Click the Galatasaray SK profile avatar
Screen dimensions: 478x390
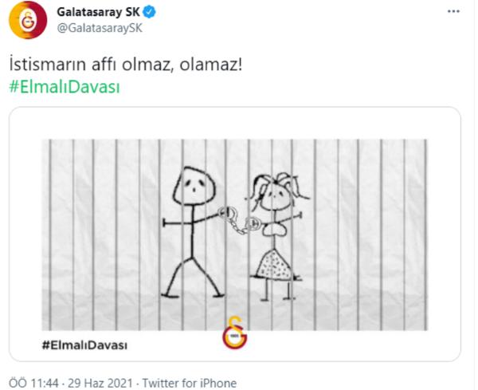[28, 20]
